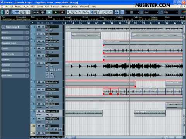Screen dimensions: 186x139
Task: Expand the Equalizers inspector section
Action: [x=15, y=38]
